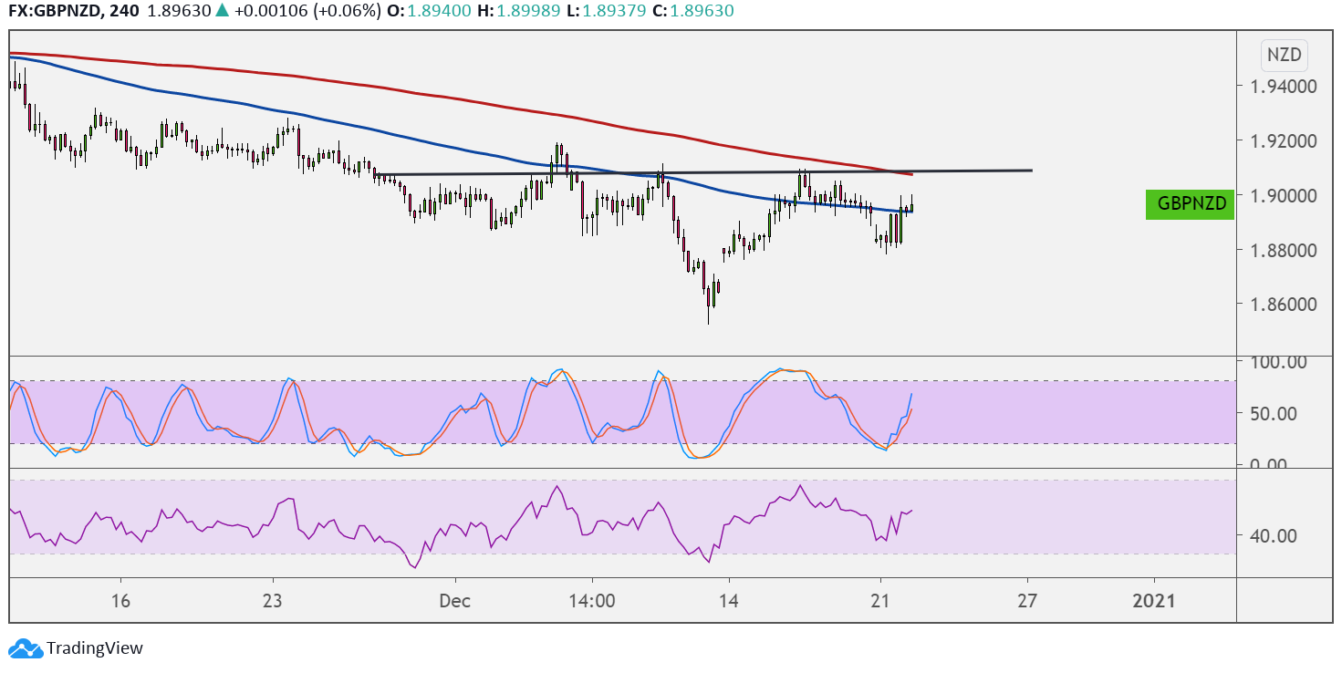The height and width of the screenshot is (673, 1342).
Task: Click the 1.94000 price axis label
Action: click(1285, 87)
